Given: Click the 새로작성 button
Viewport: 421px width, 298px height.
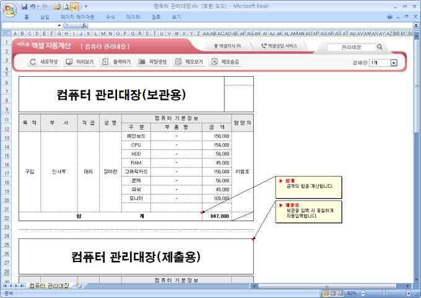Looking at the screenshot, I should point(44,62).
